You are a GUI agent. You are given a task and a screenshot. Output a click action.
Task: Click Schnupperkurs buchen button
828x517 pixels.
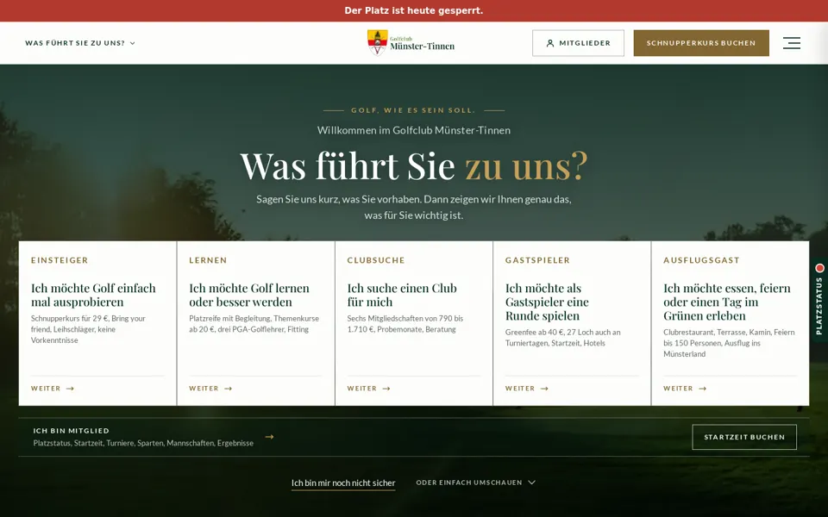coord(700,43)
